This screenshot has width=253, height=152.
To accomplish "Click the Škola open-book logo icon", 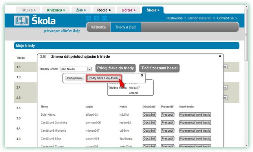I will point(22,21).
